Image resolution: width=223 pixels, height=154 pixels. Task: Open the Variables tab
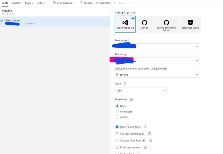16,3
